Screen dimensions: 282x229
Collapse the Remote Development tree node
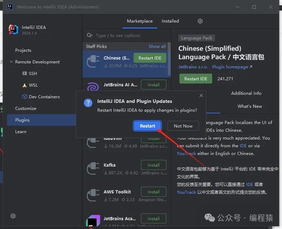11,62
